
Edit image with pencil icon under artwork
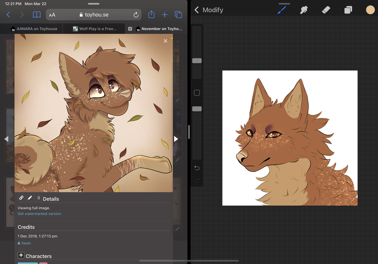[x=30, y=198]
